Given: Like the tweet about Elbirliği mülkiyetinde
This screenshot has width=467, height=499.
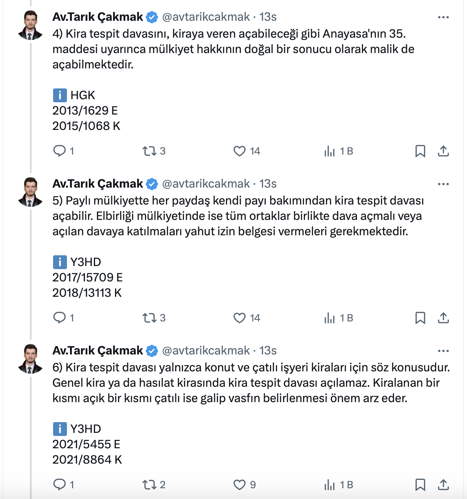Looking at the screenshot, I should pyautogui.click(x=239, y=318).
